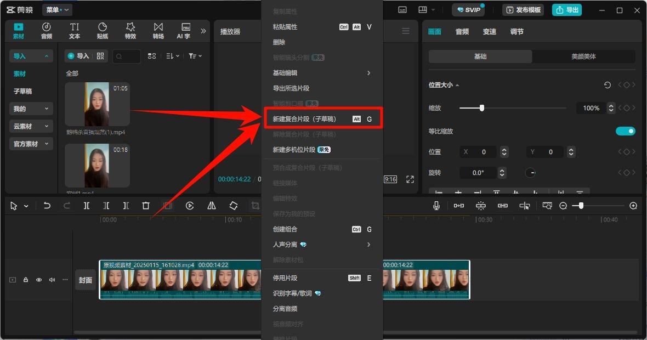The width and height of the screenshot is (647, 340).
Task: Switch to the 变速 speed tab
Action: (x=490, y=32)
